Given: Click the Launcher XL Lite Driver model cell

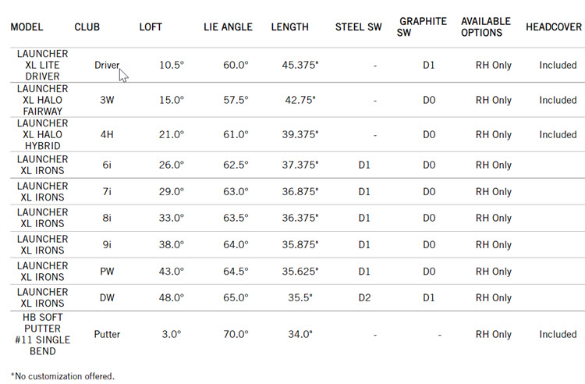Looking at the screenshot, I should click(x=42, y=66).
